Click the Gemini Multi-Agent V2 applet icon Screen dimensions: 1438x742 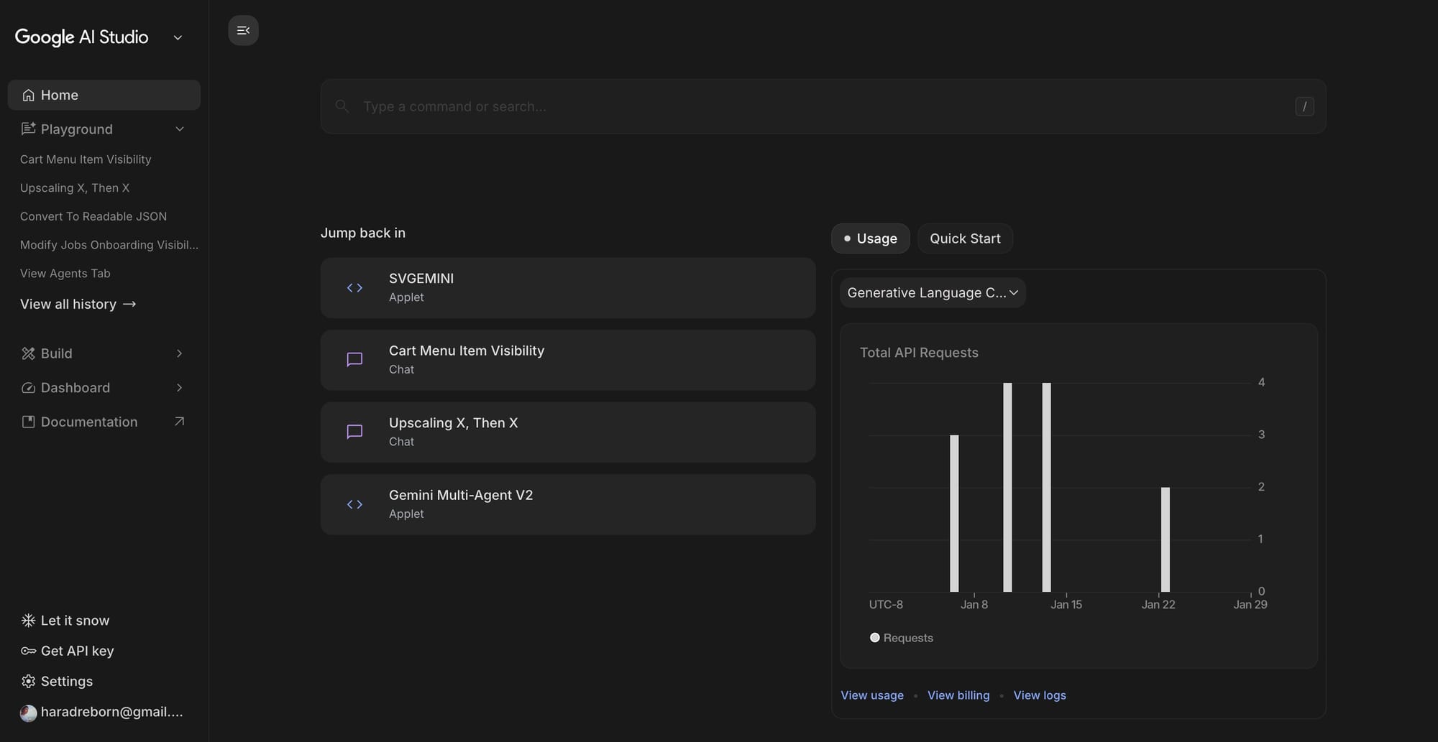click(354, 504)
